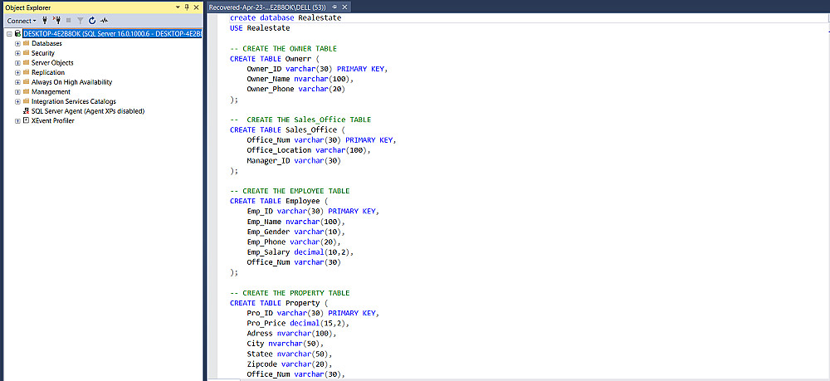Pin the Recovered-Apr-23 query tab
The width and height of the screenshot is (830, 381).
[x=334, y=7]
